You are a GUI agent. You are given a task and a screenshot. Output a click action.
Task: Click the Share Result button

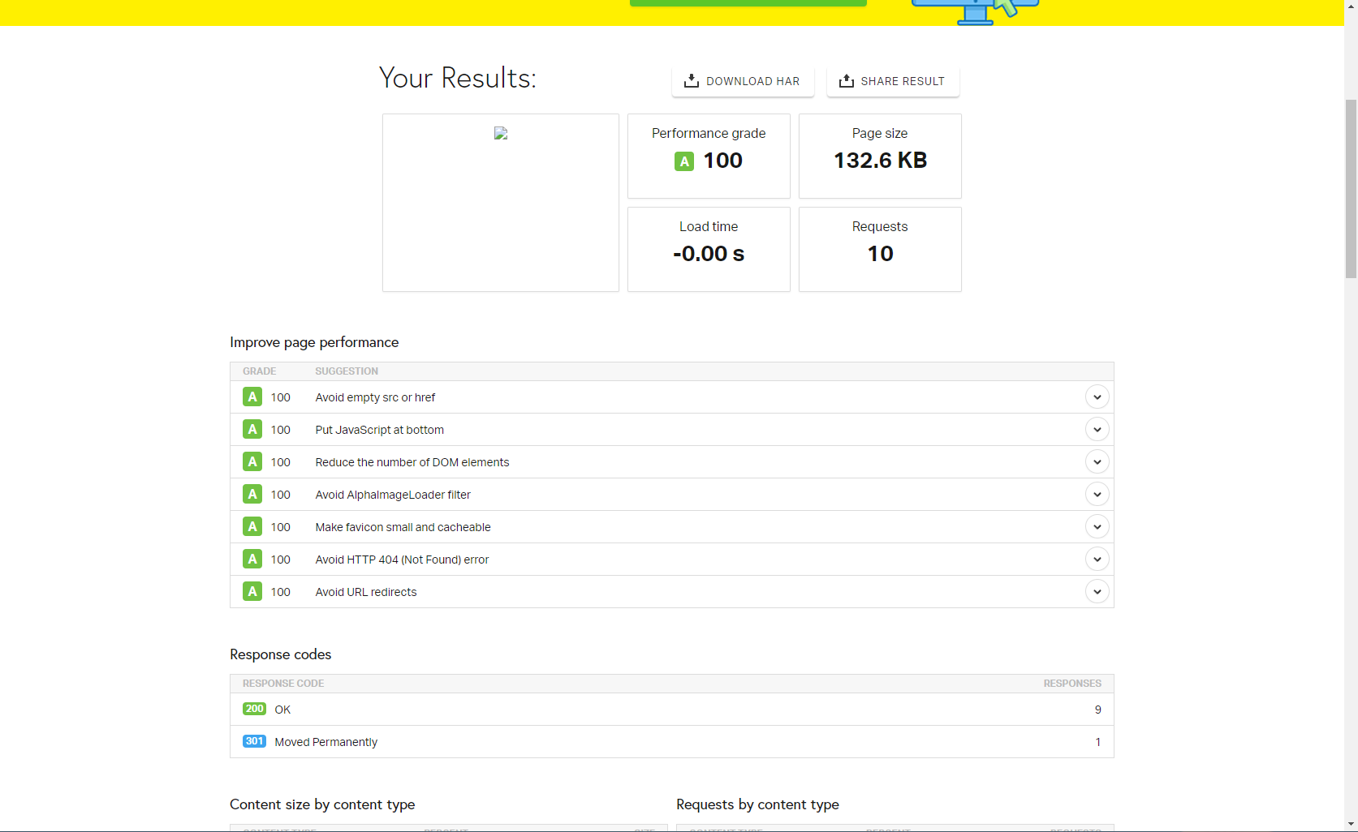click(x=892, y=81)
